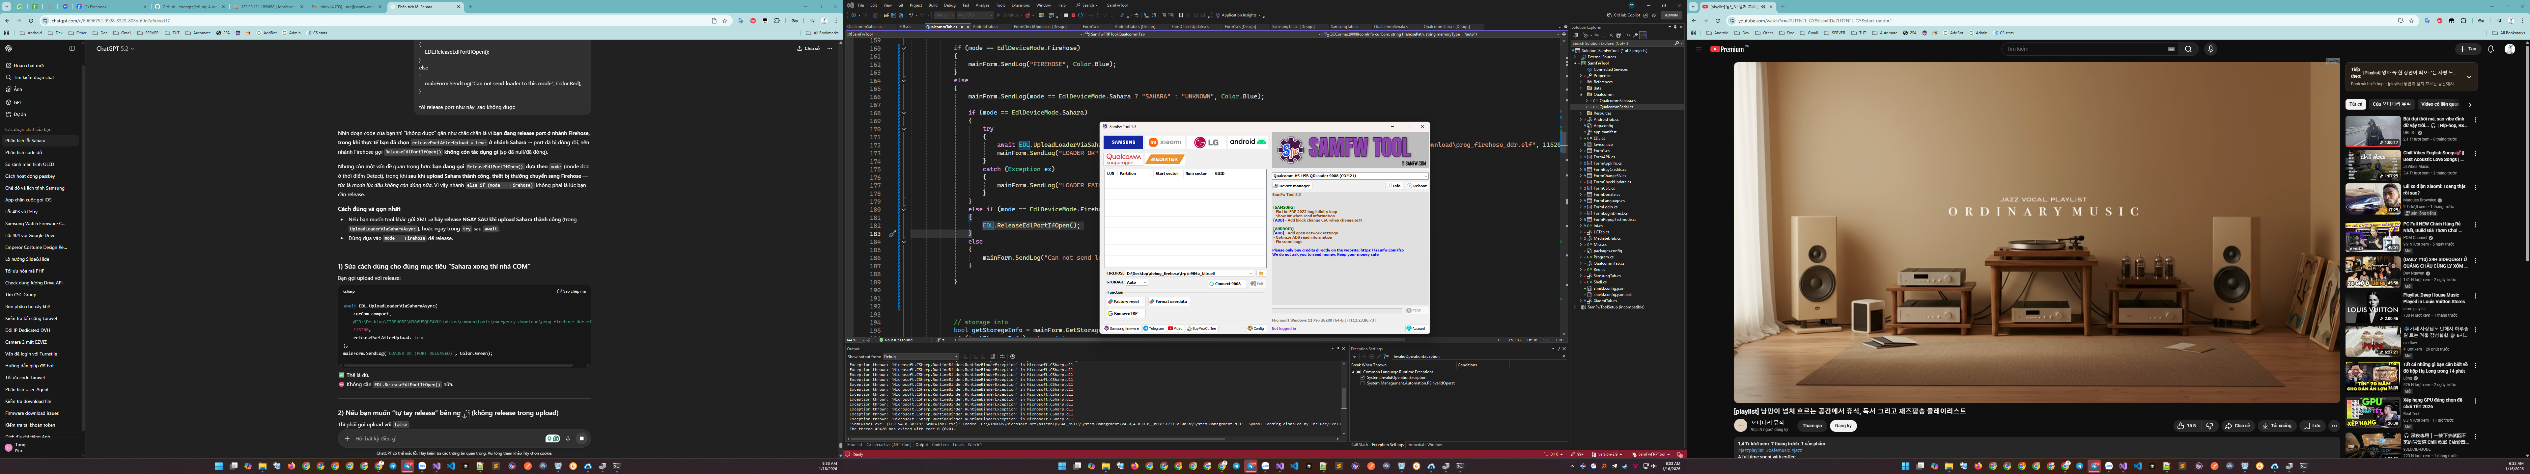Toggle the Common Language Runtime Exceptions checkbox

point(1358,372)
